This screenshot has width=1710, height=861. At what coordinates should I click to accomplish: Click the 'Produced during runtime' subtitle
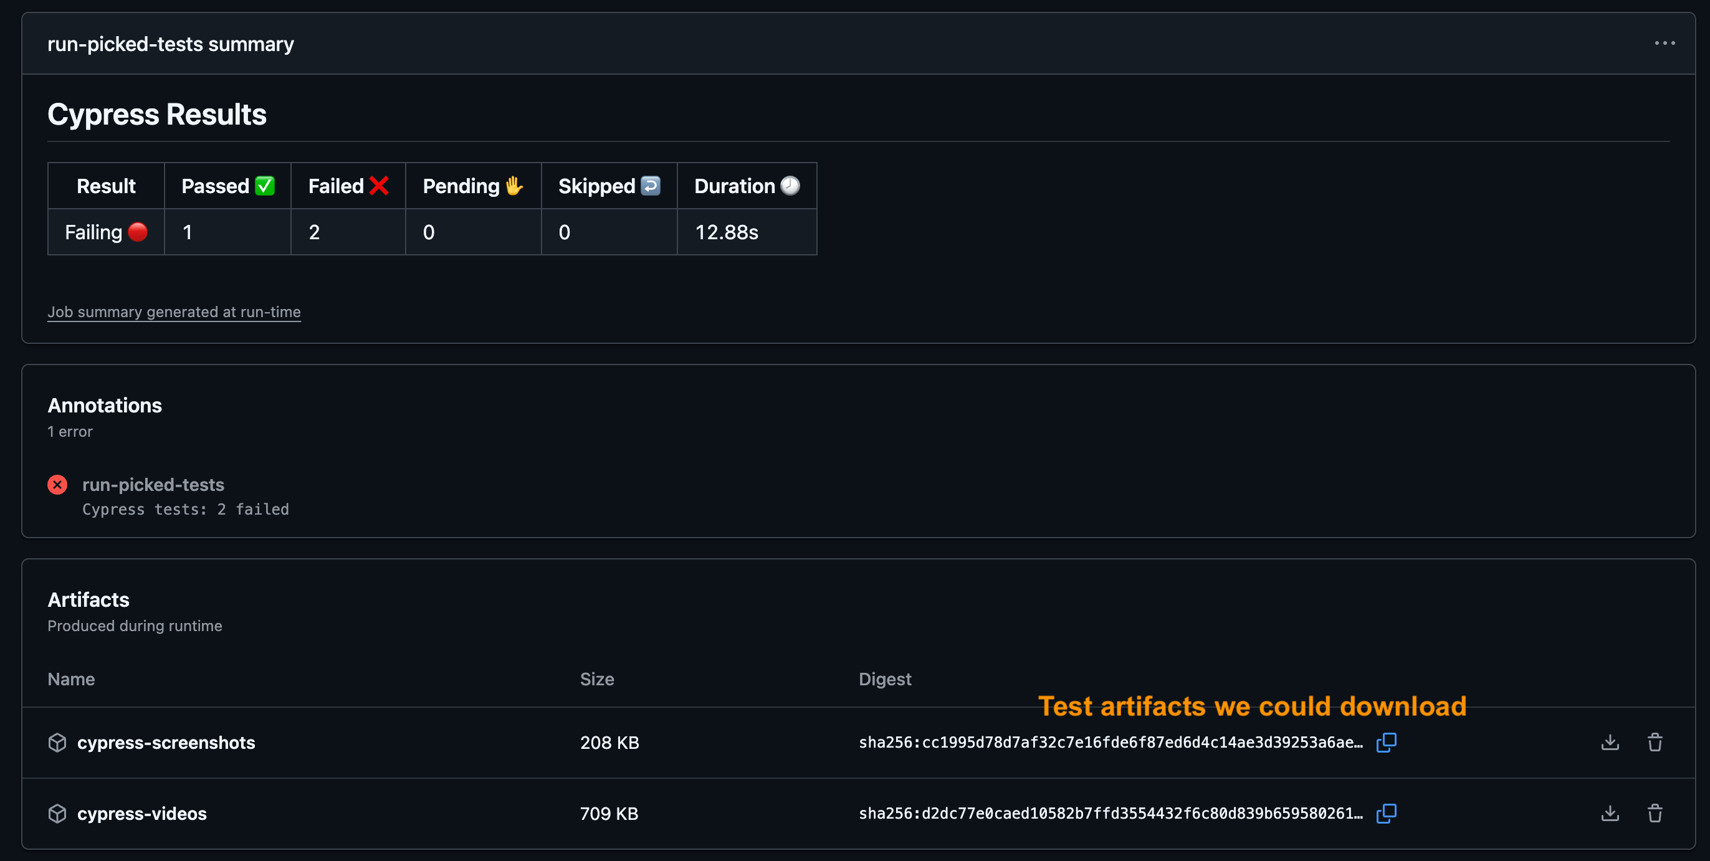point(135,626)
